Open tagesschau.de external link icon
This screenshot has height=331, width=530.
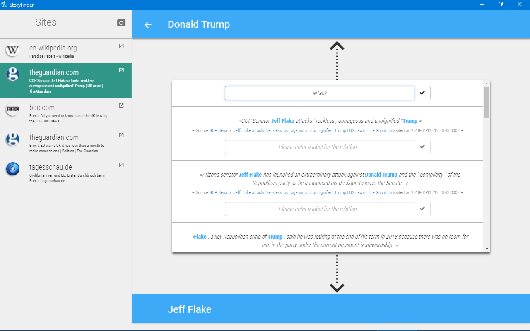[121, 165]
